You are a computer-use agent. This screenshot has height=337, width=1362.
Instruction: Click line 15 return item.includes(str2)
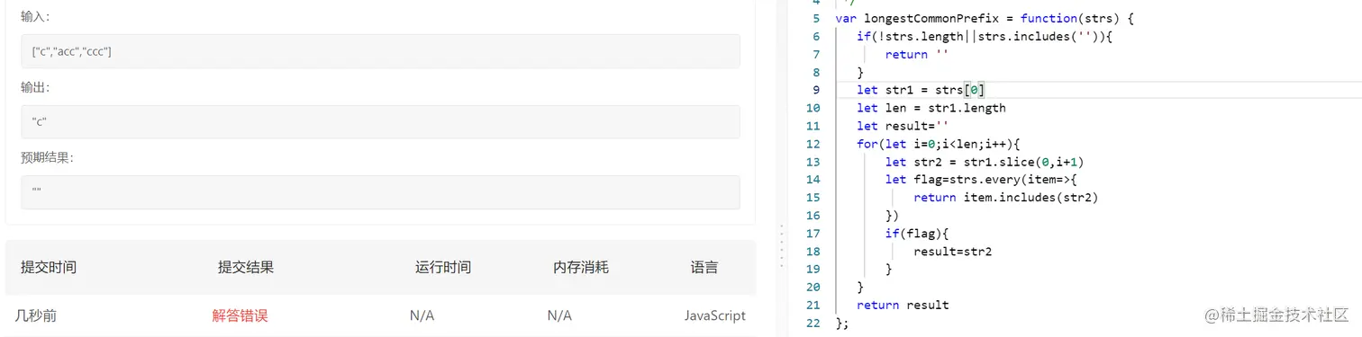1006,198
